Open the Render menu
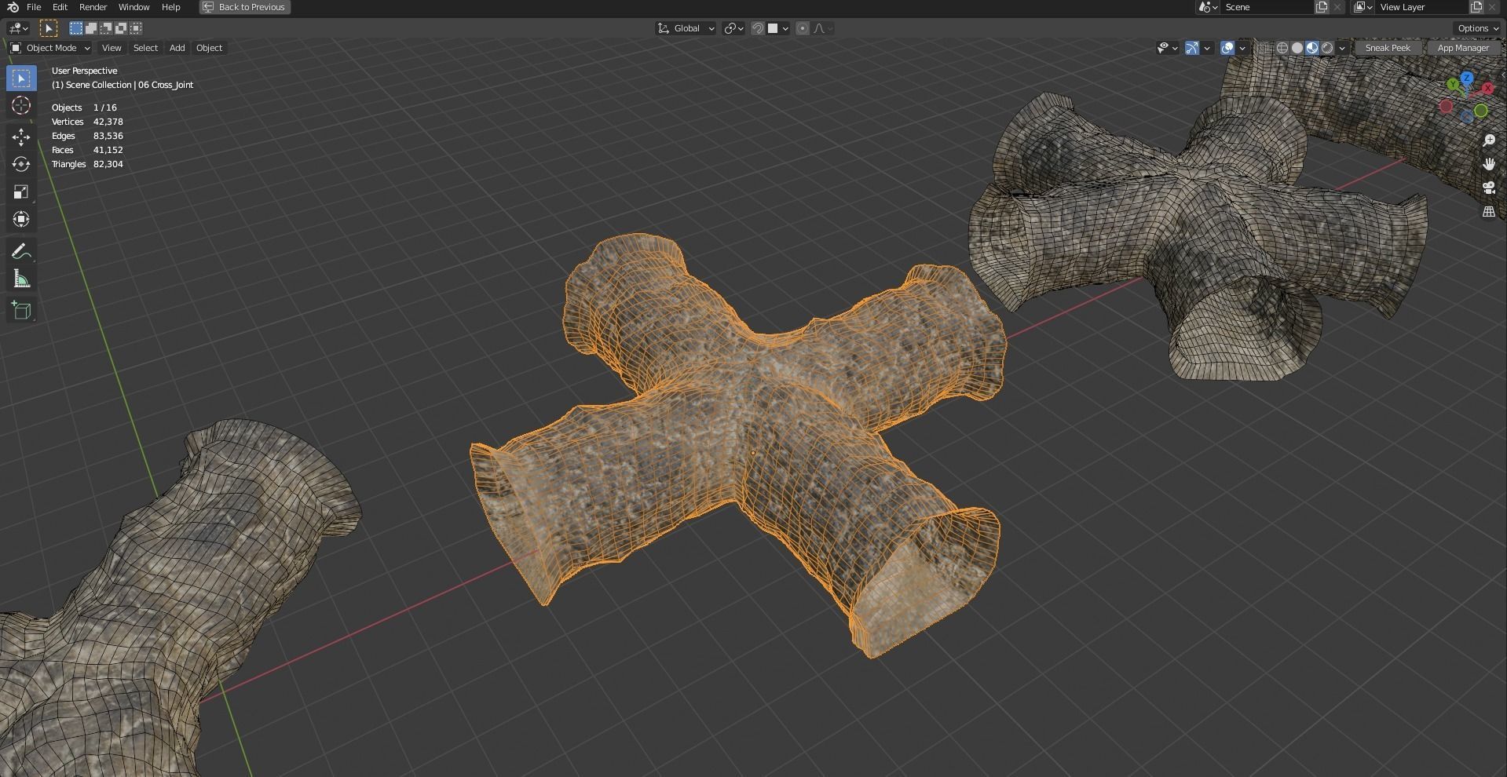The width and height of the screenshot is (1507, 777). [x=93, y=7]
